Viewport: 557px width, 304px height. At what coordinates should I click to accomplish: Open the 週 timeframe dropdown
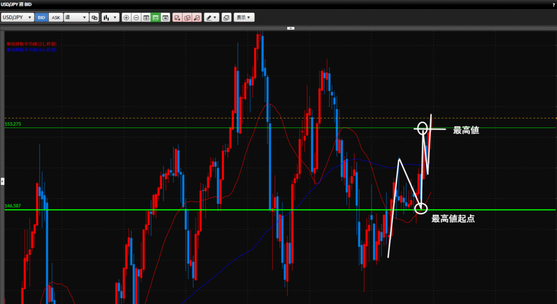(76, 17)
